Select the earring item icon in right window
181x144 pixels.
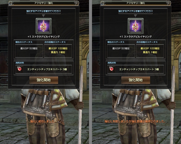coord(135,26)
